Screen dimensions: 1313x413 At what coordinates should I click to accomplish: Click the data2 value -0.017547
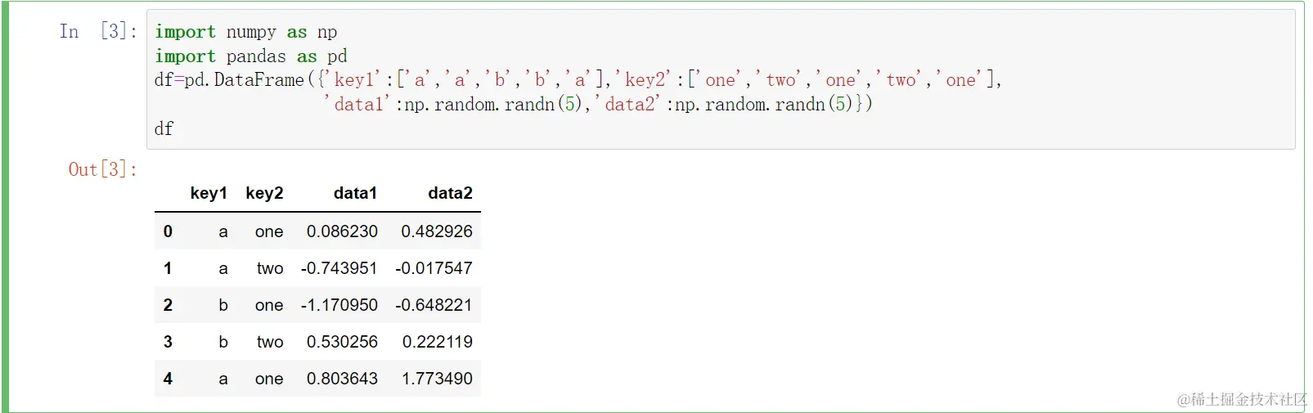[434, 268]
